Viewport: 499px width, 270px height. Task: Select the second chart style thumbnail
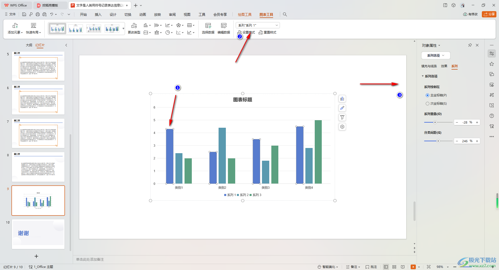tap(75, 29)
